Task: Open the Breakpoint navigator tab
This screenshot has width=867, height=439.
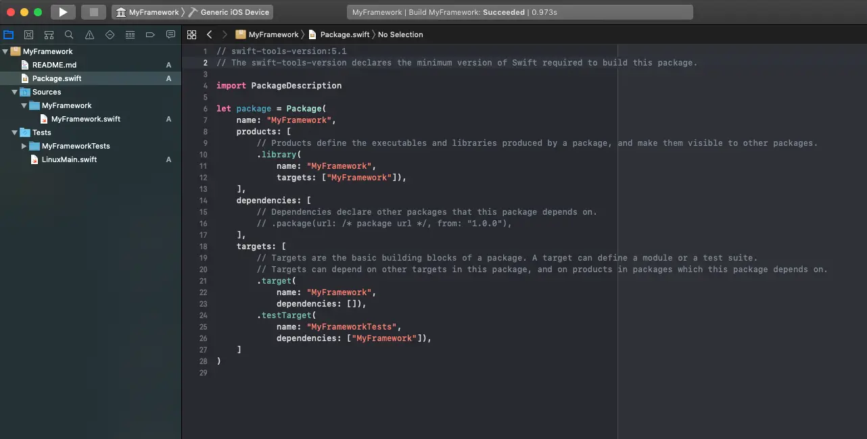Action: (x=150, y=34)
